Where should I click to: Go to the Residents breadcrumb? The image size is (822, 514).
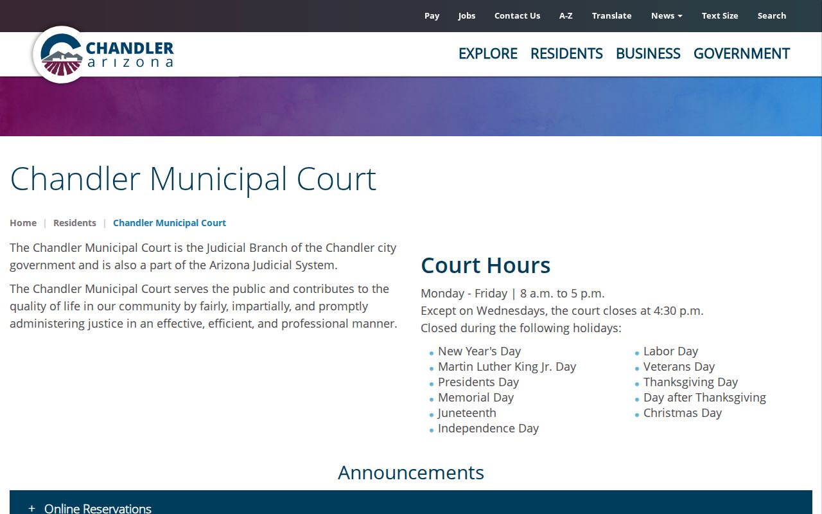pyautogui.click(x=74, y=223)
